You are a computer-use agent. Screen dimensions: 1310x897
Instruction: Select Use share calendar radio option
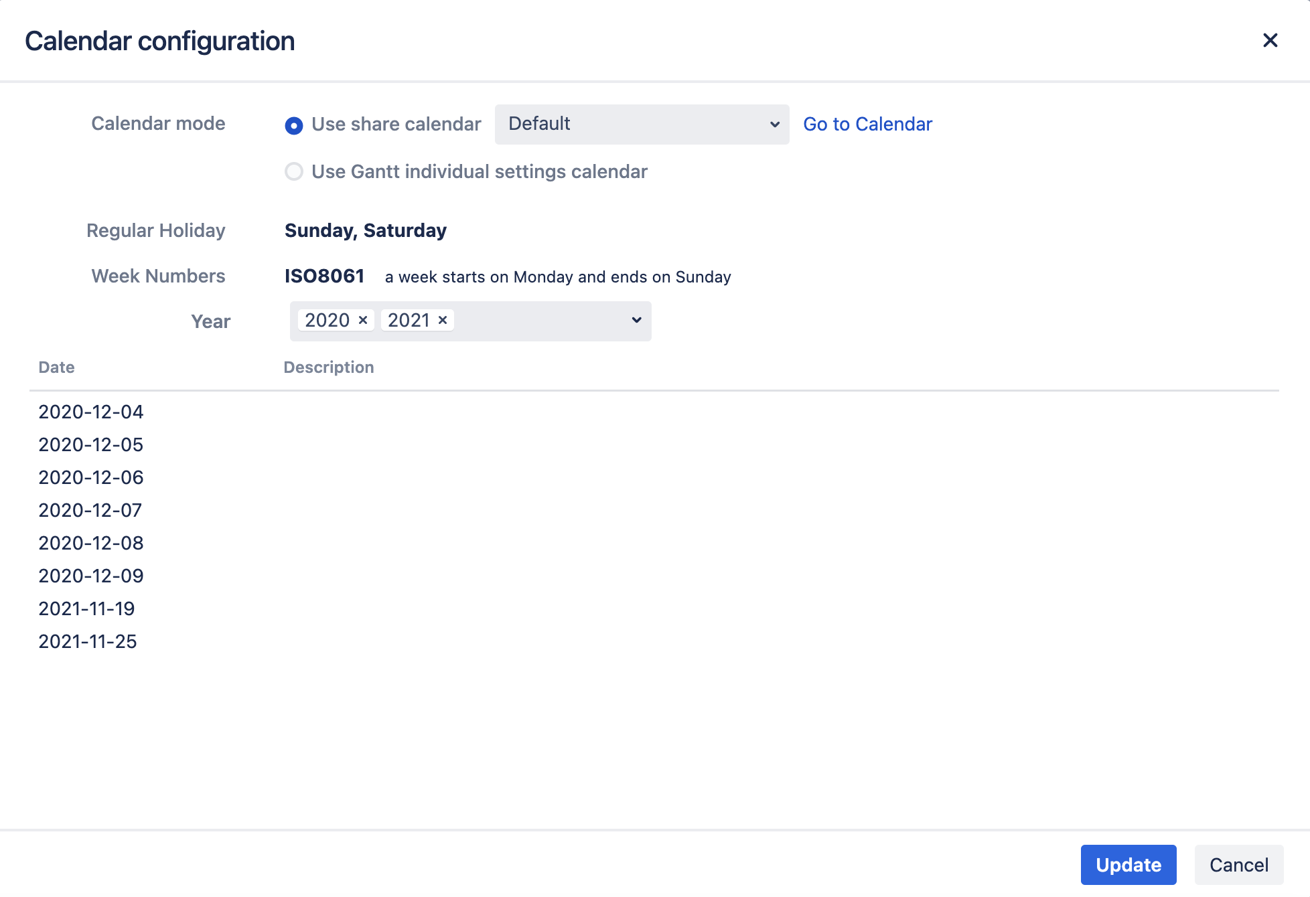coord(294,125)
